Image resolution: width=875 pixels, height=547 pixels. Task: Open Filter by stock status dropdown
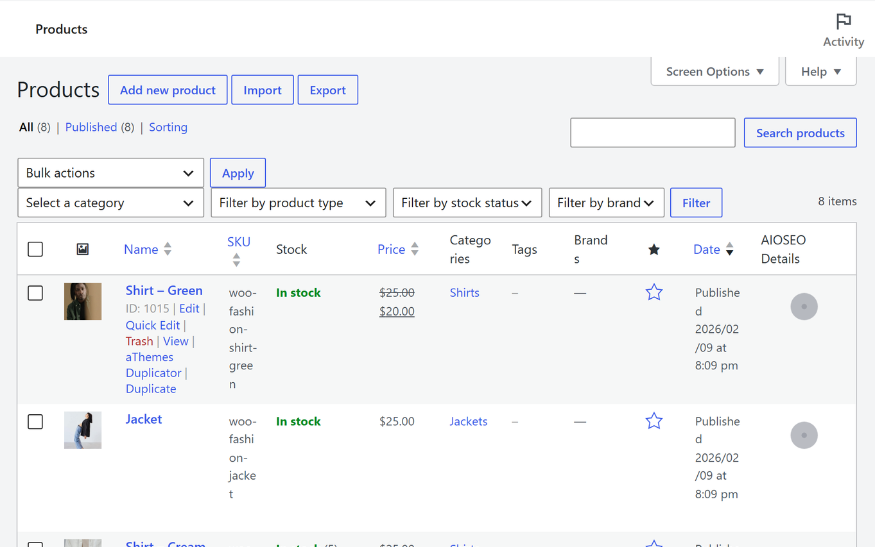point(467,203)
